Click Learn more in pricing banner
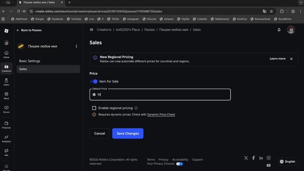 pyautogui.click(x=277, y=58)
